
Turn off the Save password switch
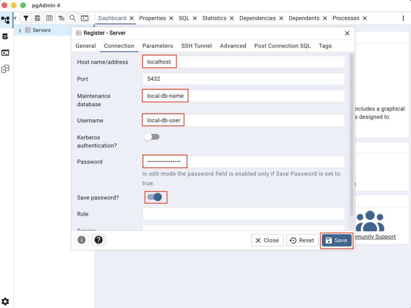tap(154, 197)
